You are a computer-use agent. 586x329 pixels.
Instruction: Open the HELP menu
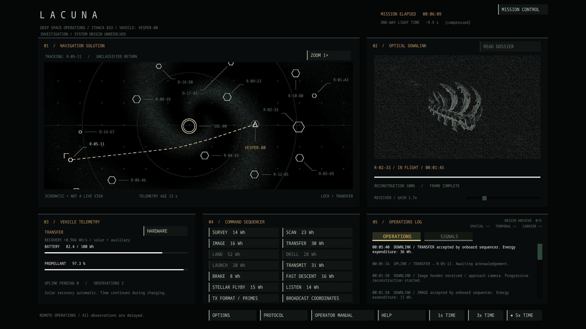click(x=402, y=315)
